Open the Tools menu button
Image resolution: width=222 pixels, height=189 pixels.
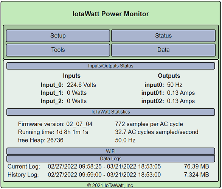[58, 50]
